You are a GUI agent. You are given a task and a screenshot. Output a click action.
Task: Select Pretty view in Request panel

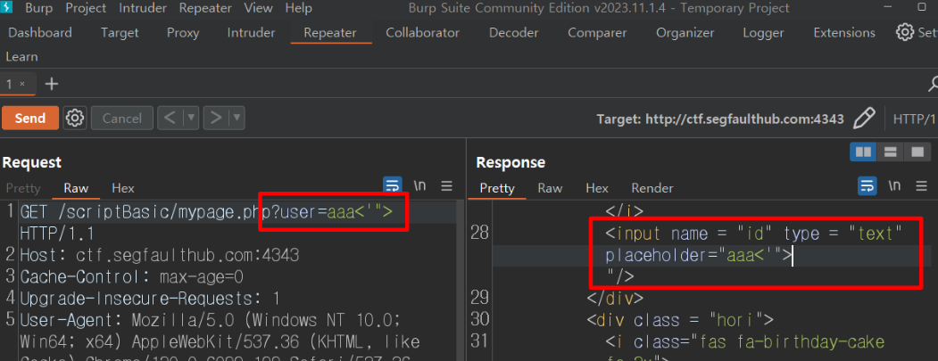pyautogui.click(x=22, y=188)
